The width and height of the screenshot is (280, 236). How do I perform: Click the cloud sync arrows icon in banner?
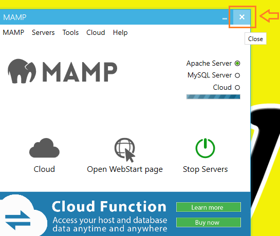coord(18,220)
